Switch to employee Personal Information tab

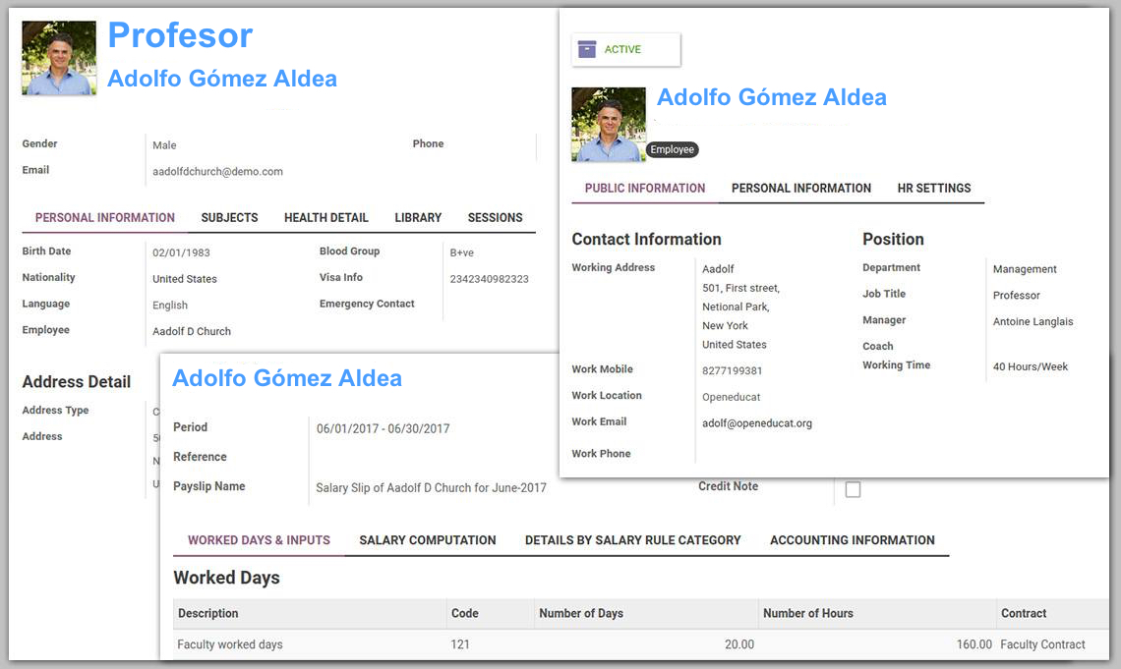point(800,189)
